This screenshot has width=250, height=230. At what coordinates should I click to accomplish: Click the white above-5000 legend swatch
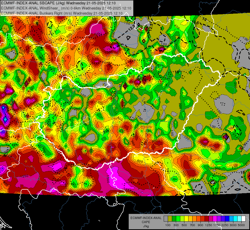[x=243, y=218]
